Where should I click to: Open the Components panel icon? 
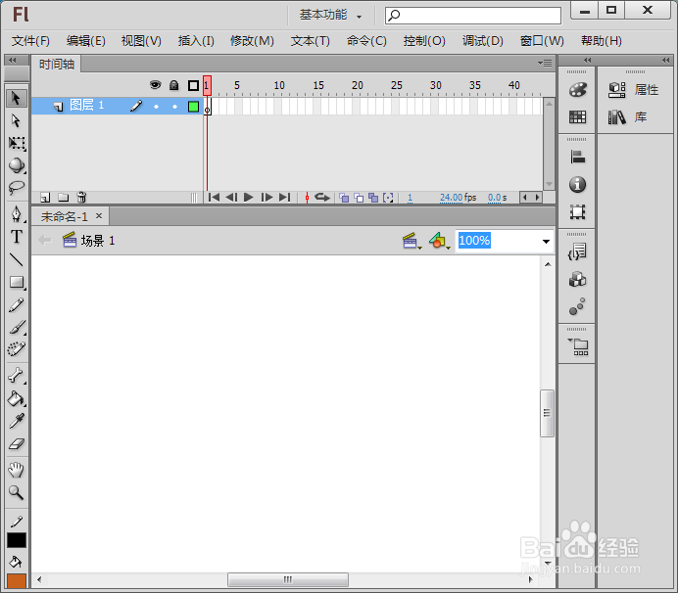click(577, 280)
